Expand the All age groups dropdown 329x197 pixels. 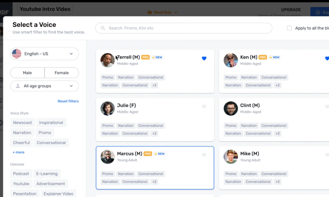[x=45, y=86]
